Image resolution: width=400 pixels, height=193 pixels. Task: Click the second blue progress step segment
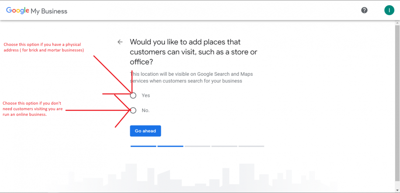(x=170, y=146)
